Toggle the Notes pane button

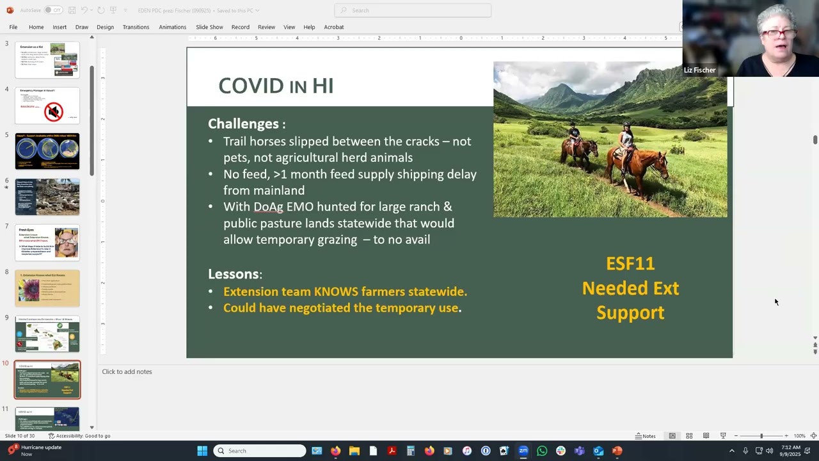[x=646, y=436]
